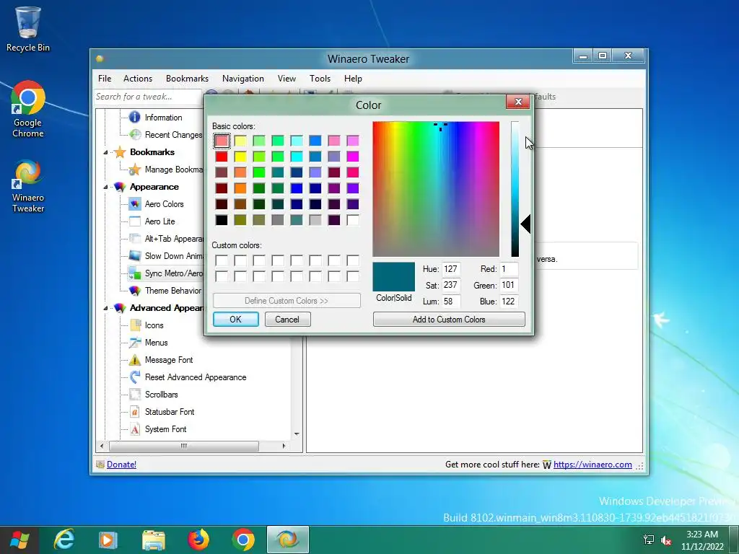Select the Google Chrome desktop shortcut
Screen dimensions: 739x554
coord(28,109)
